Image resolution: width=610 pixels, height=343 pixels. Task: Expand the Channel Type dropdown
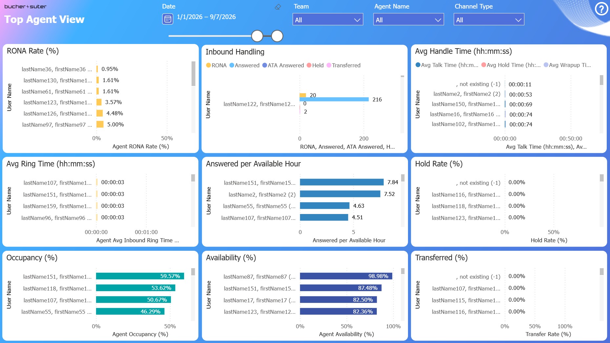(489, 19)
